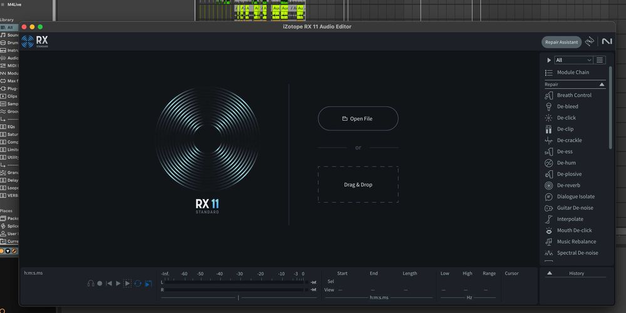Open the Dialogue Isolate module

(575, 197)
